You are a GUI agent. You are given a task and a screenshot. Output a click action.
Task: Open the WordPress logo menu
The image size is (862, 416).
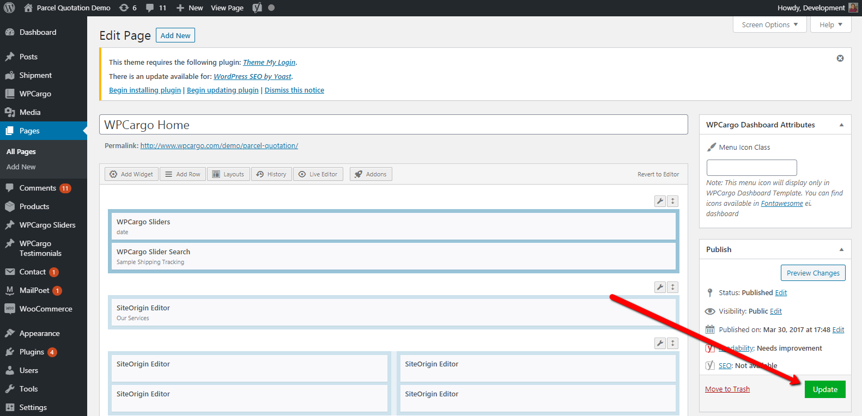(9, 8)
